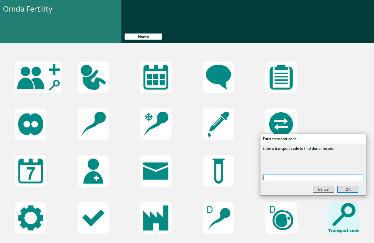Click the medical staff person icon
Image resolution: width=374 pixels, height=243 pixels.
coord(93,171)
